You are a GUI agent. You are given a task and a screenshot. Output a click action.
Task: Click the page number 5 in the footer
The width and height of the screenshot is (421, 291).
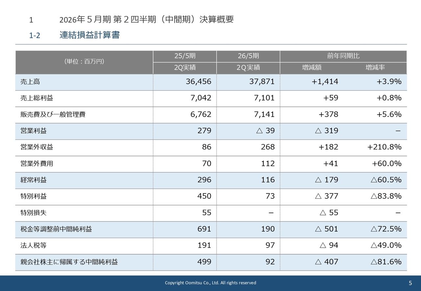click(410, 283)
